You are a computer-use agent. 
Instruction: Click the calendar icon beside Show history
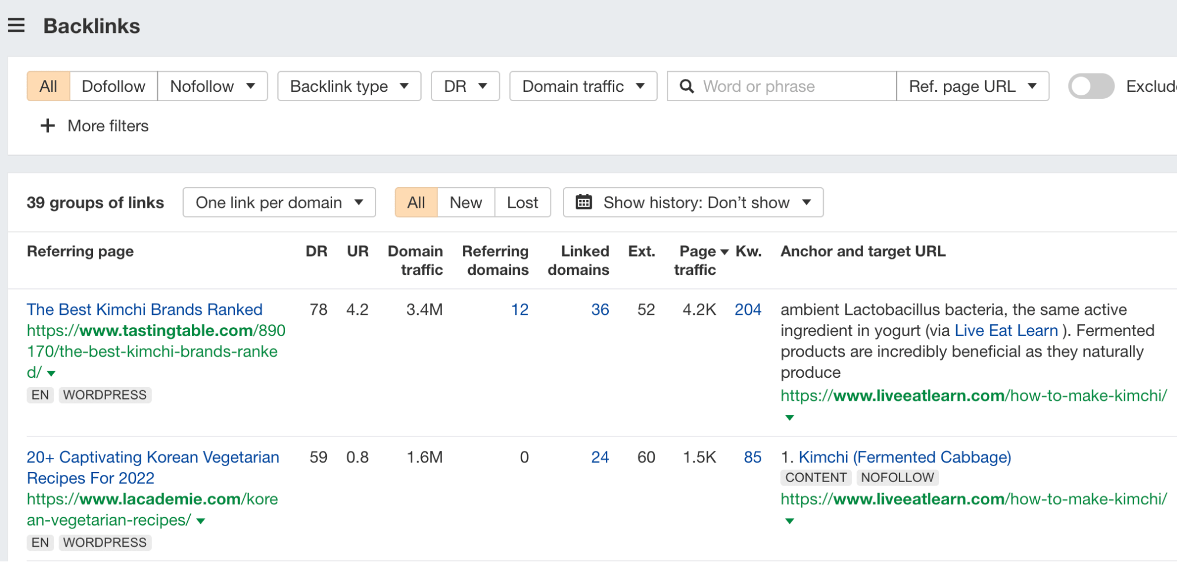(x=583, y=202)
